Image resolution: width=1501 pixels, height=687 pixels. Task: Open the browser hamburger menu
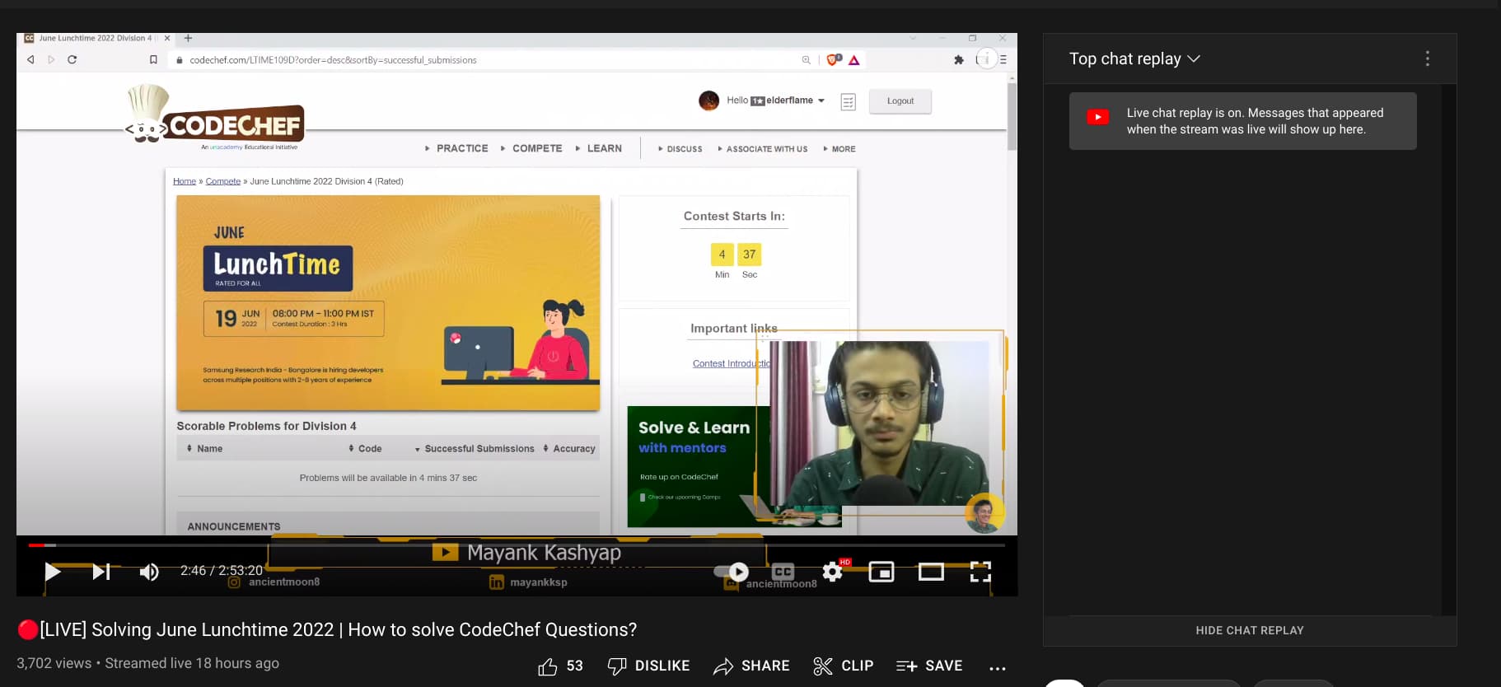coord(1003,59)
